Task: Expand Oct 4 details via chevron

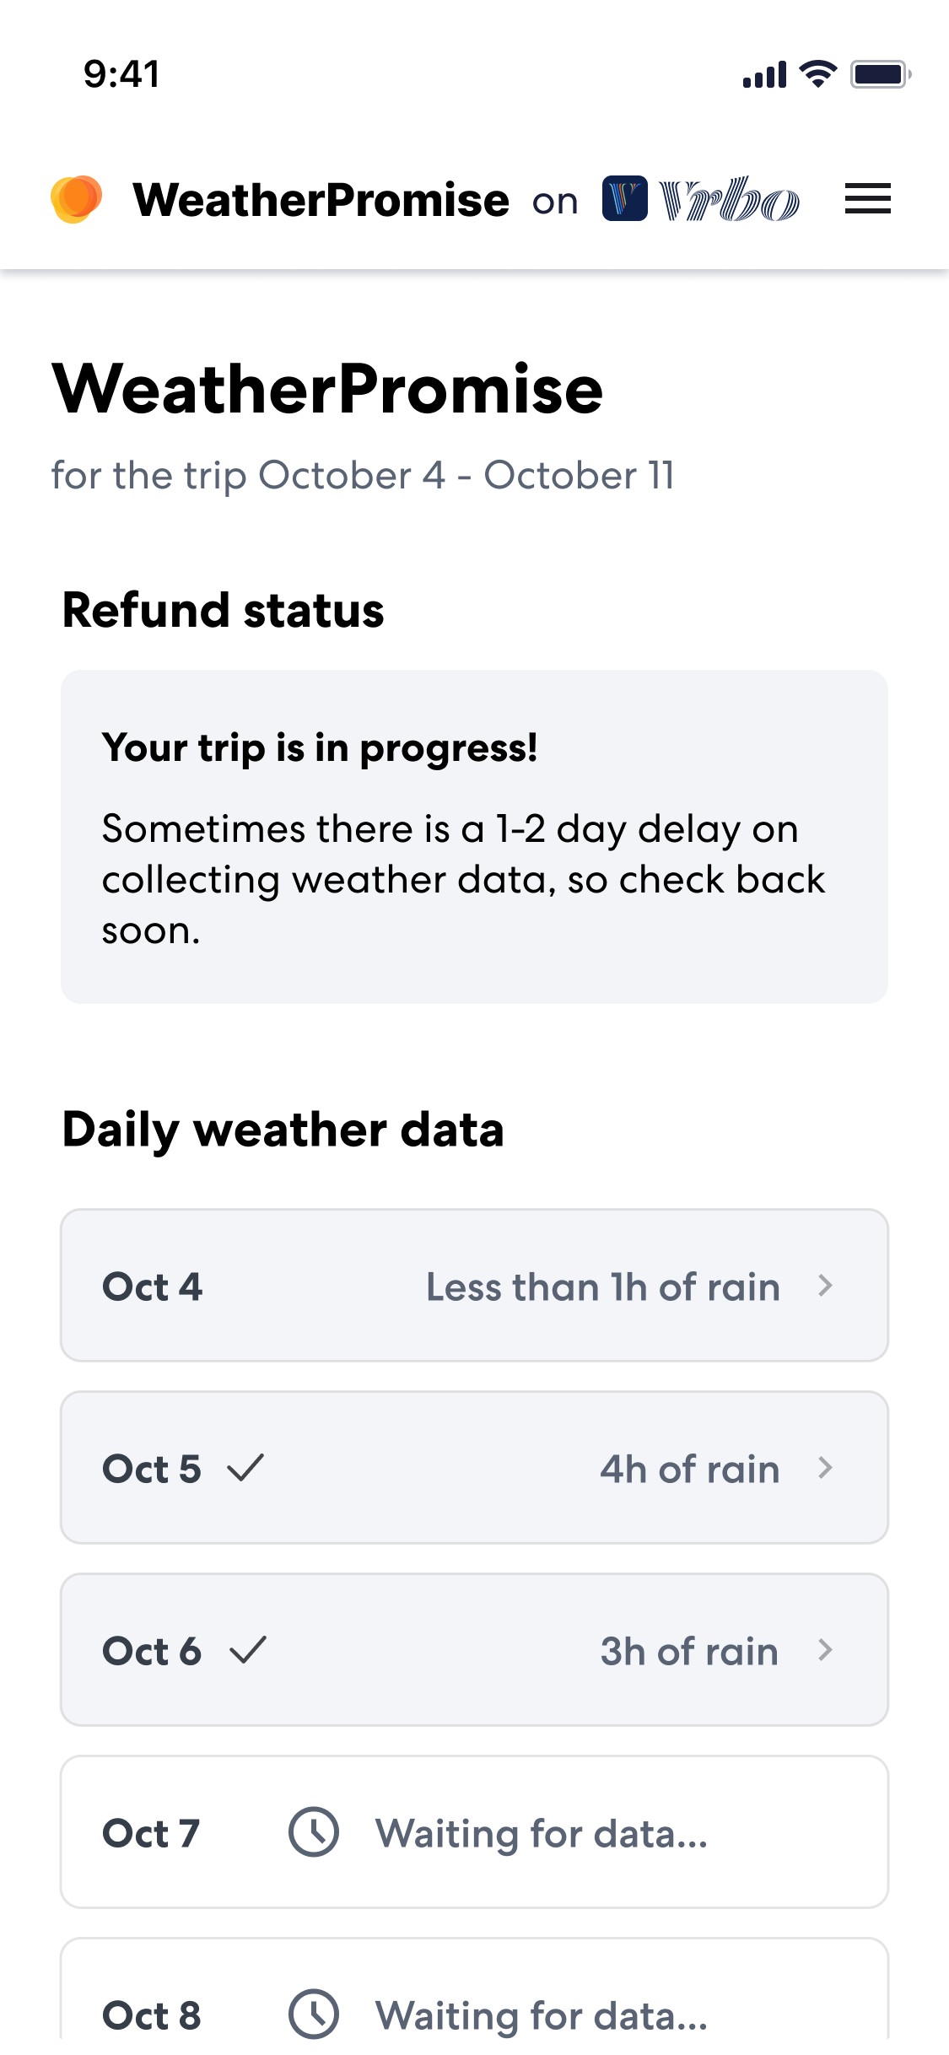Action: 825,1286
